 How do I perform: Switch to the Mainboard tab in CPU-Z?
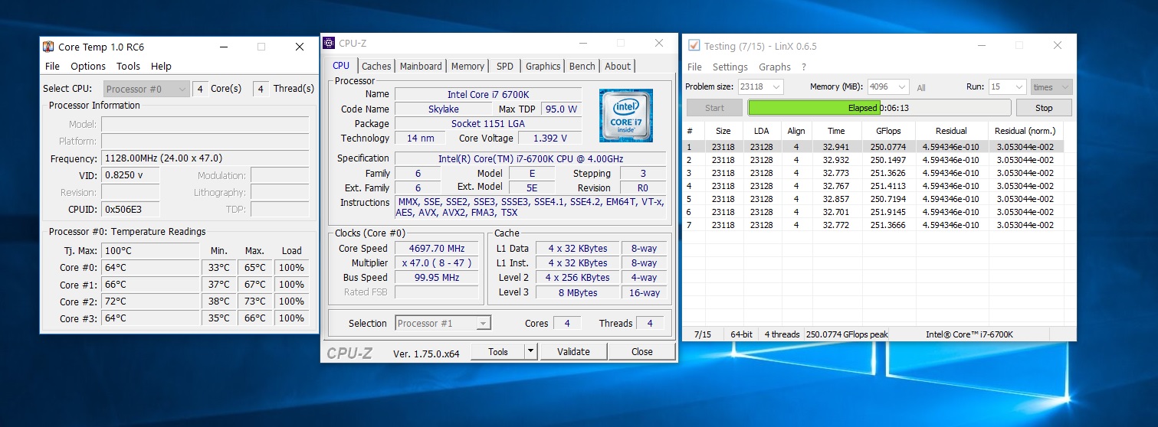421,67
